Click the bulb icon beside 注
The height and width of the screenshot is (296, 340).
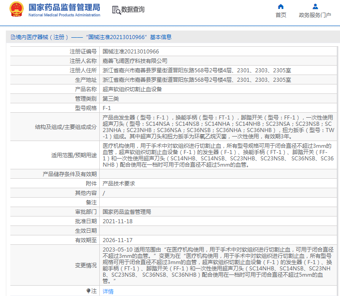click(88, 291)
